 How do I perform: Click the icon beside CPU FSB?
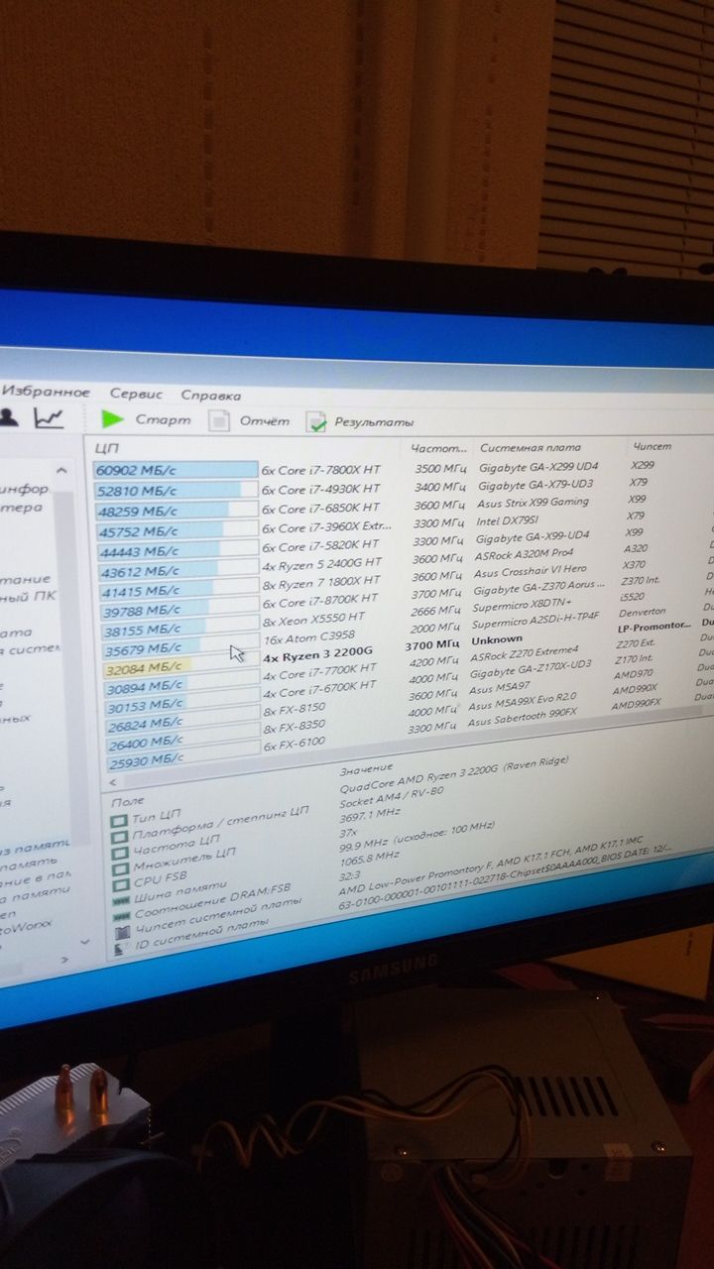pyautogui.click(x=120, y=884)
